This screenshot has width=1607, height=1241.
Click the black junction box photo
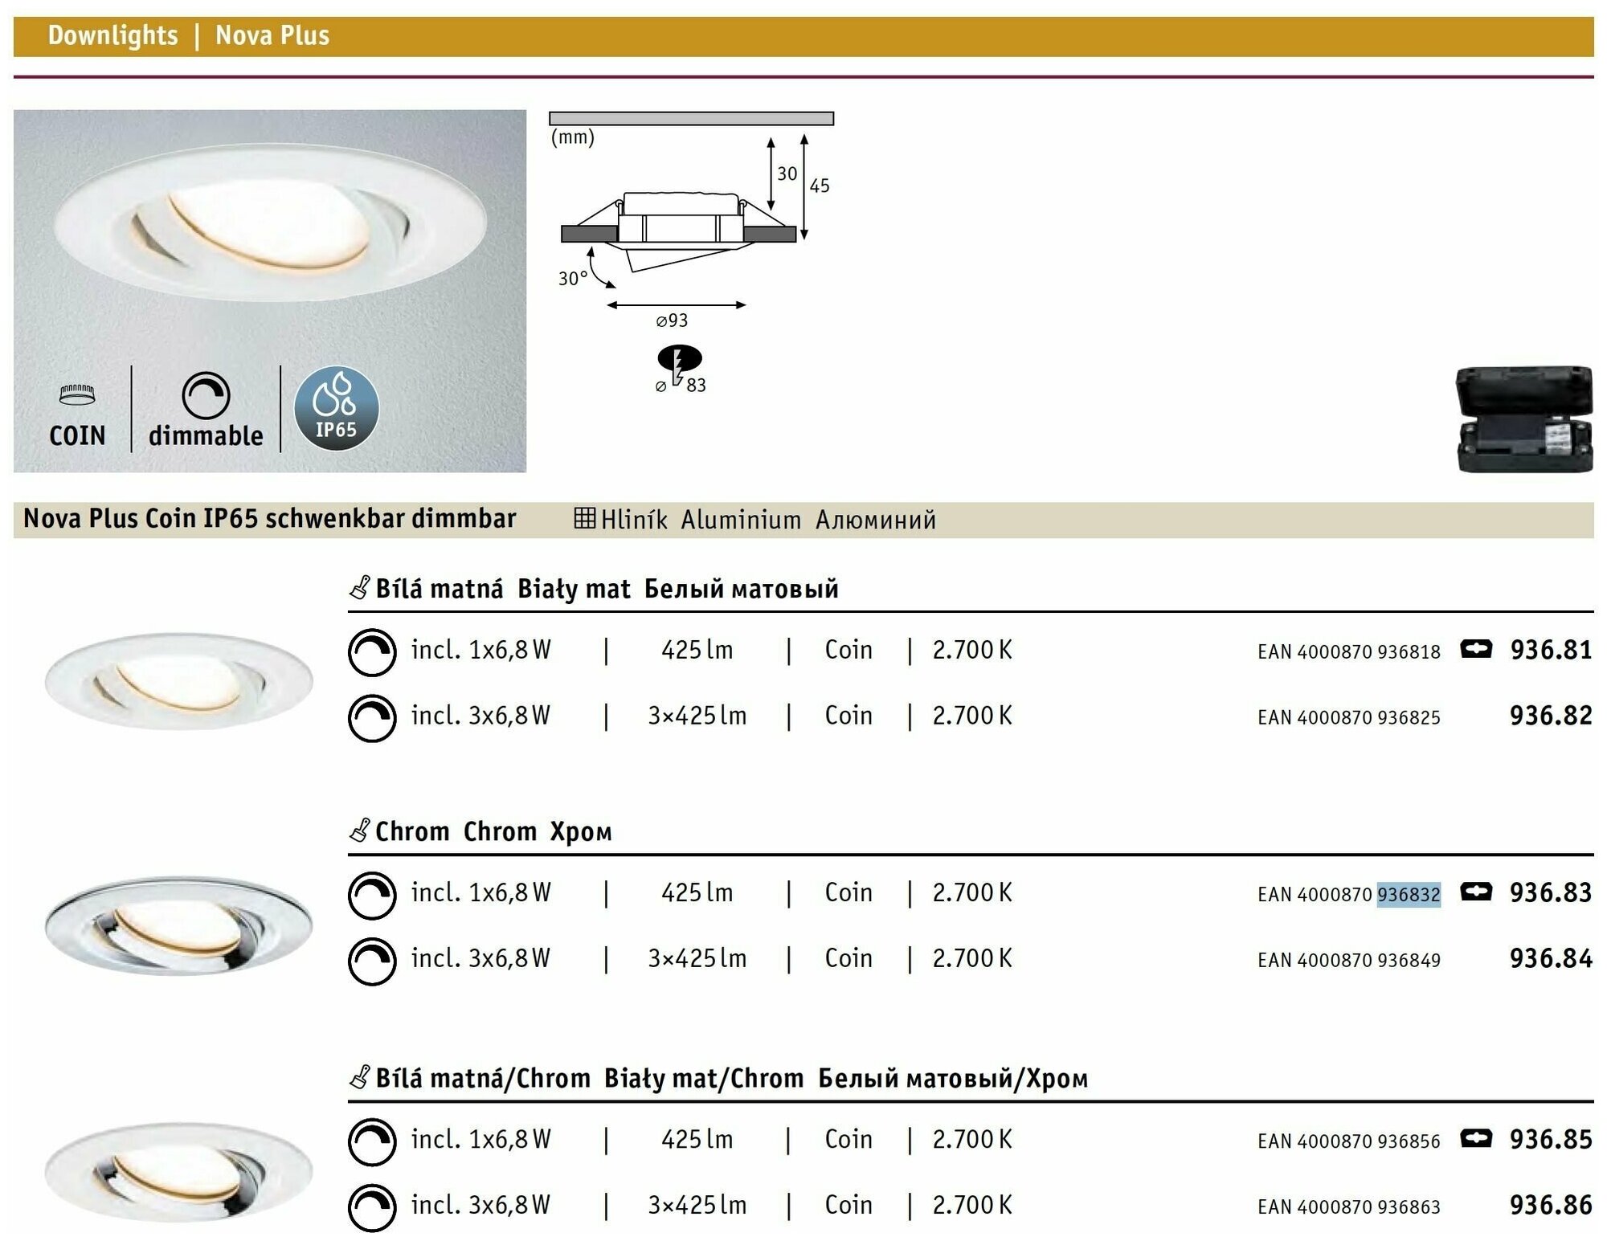coord(1523,418)
